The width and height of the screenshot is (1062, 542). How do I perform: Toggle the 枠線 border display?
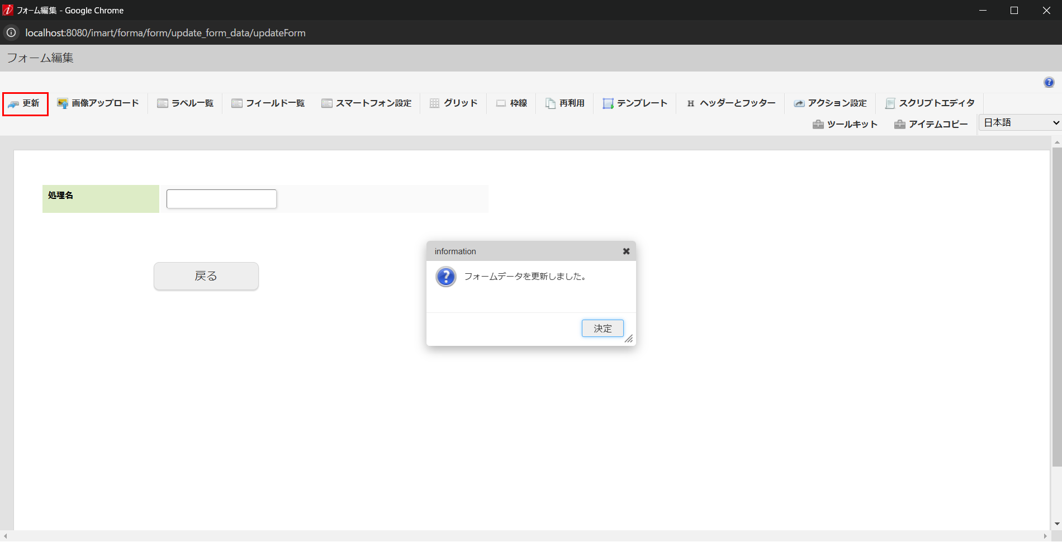[511, 103]
